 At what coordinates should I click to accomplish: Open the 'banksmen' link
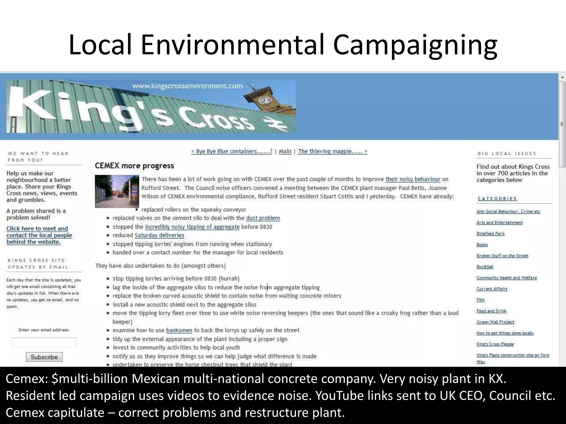[x=179, y=330]
